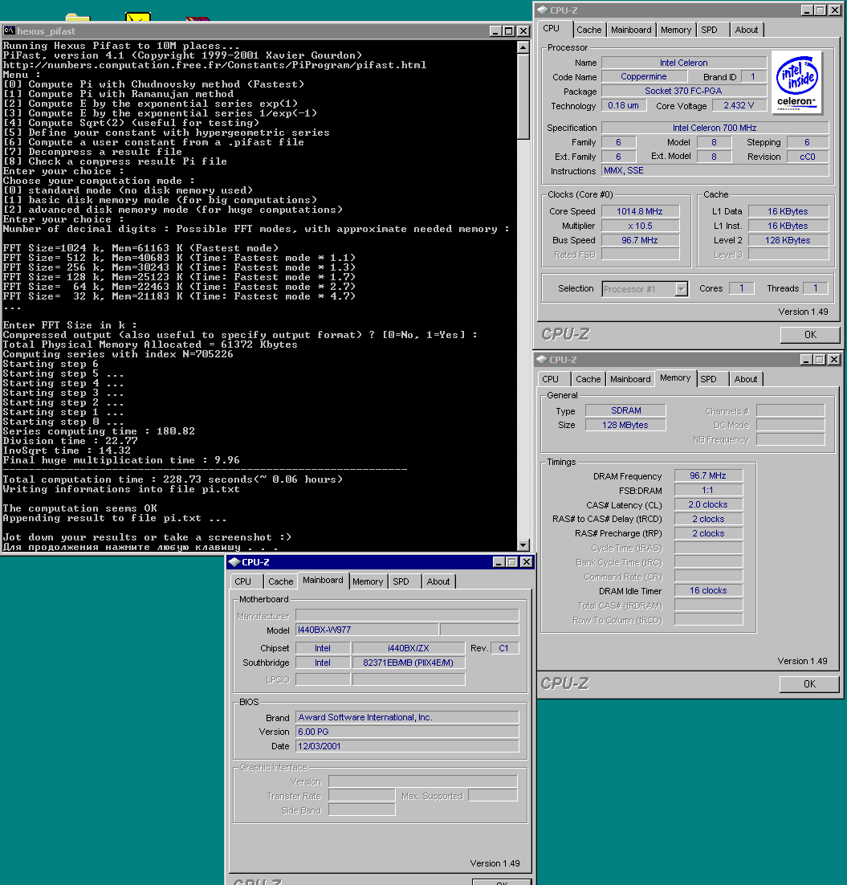Maximize the hexus_pifast console window

click(509, 31)
